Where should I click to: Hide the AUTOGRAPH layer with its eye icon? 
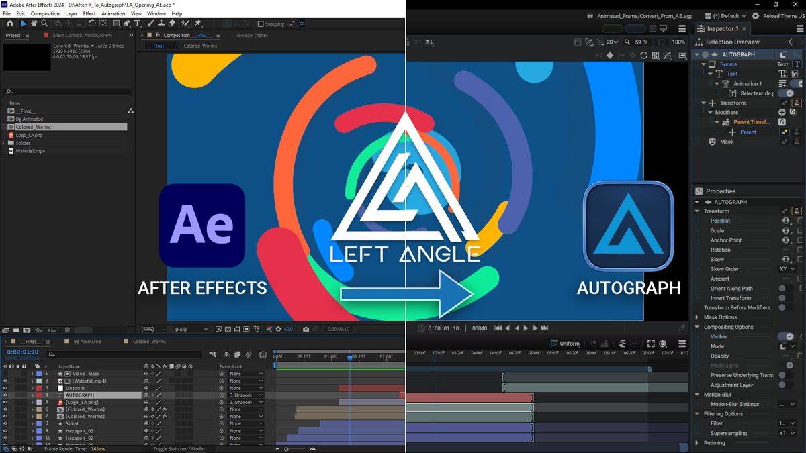point(5,395)
